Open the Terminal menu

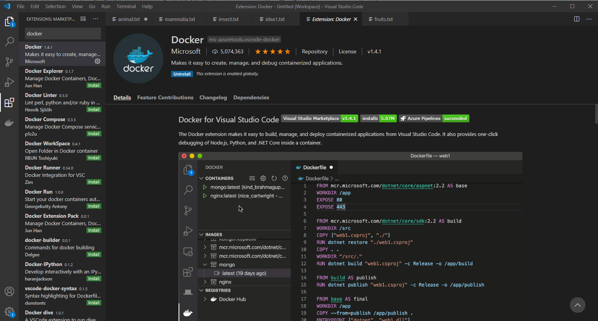point(126,6)
